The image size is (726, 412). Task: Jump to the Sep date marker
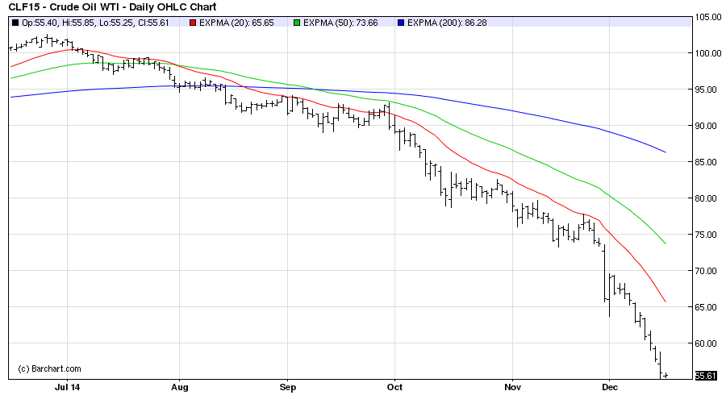288,387
